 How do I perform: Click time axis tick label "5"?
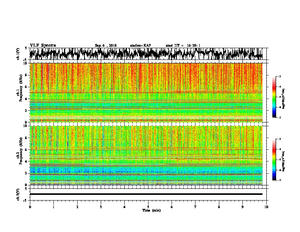[148, 207]
